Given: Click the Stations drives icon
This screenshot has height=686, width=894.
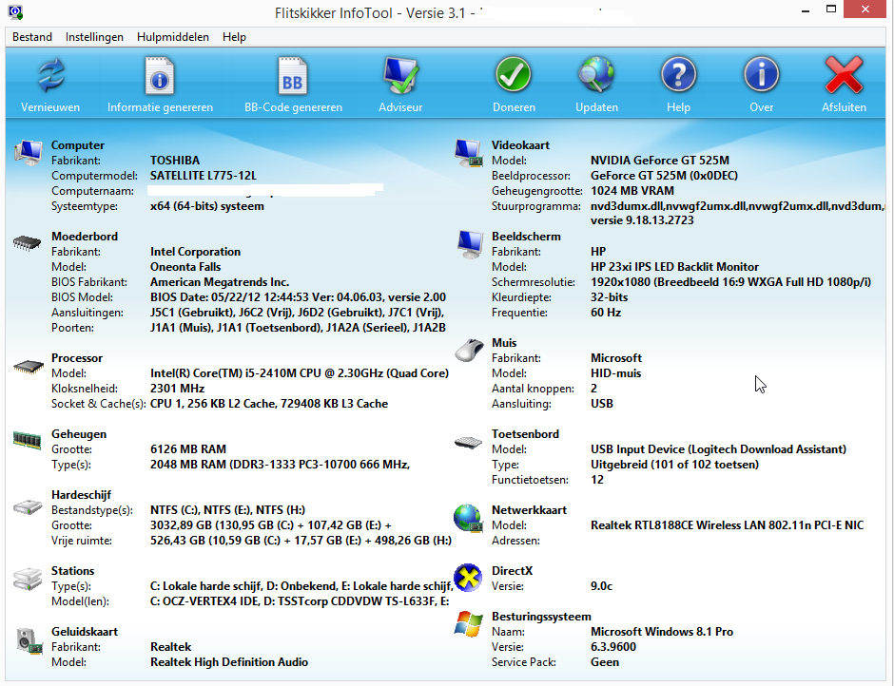Looking at the screenshot, I should pyautogui.click(x=28, y=579).
